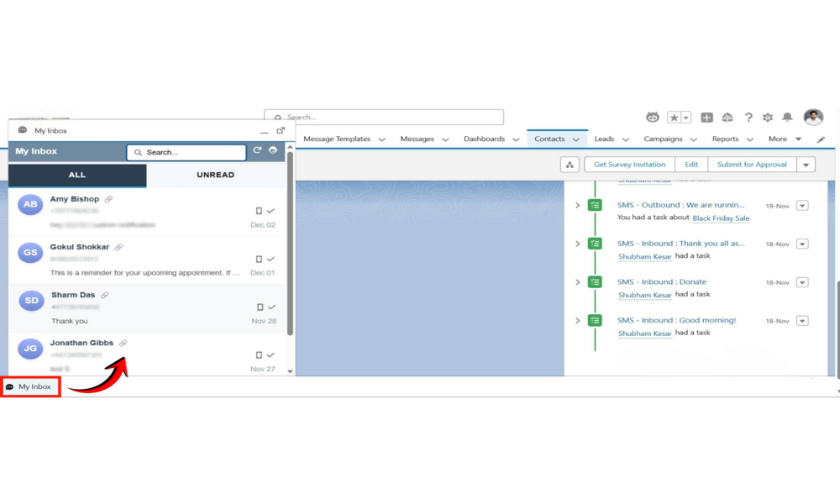Image resolution: width=840 pixels, height=504 pixels.
Task: Open the Salesforce notifications bell
Action: pos(787,118)
